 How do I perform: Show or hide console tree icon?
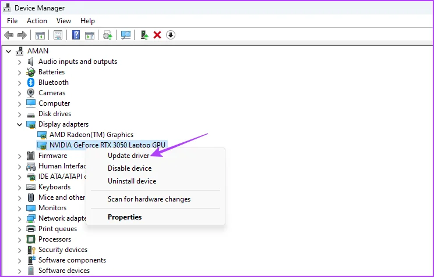(40, 35)
